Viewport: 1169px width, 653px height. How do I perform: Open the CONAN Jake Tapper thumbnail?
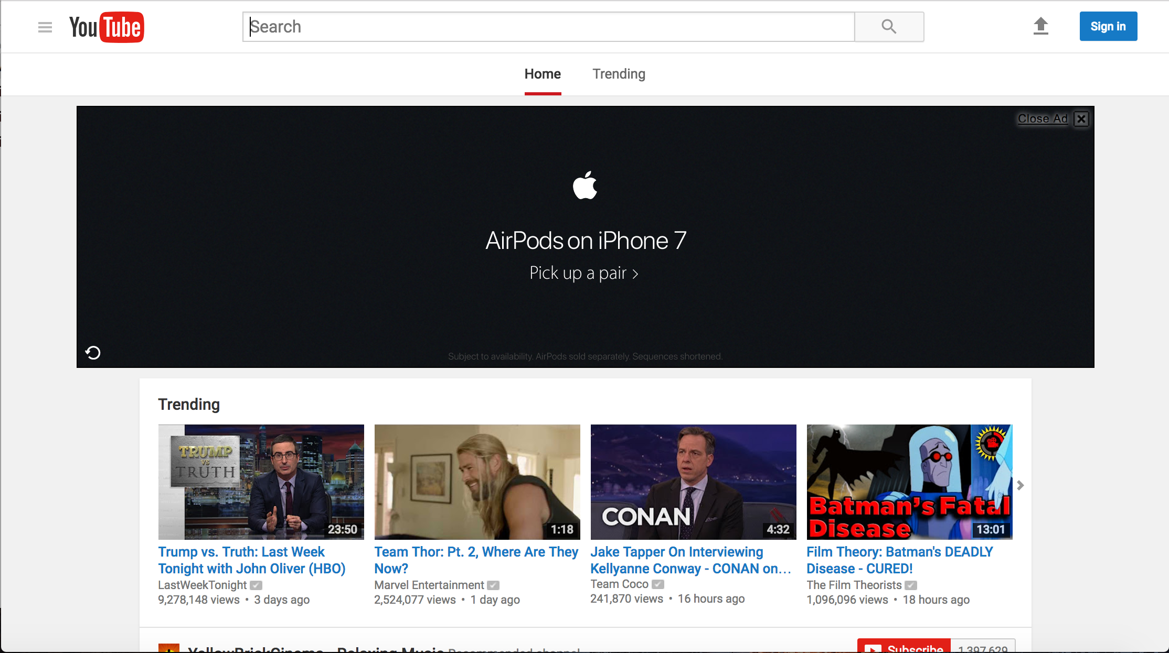point(694,482)
